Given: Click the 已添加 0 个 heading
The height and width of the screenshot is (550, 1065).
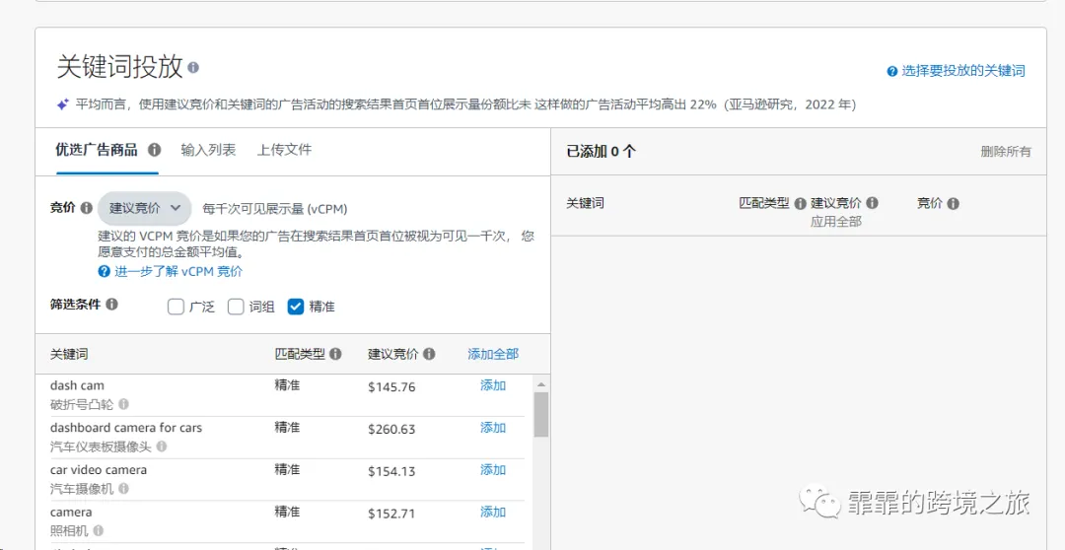Looking at the screenshot, I should point(602,152).
